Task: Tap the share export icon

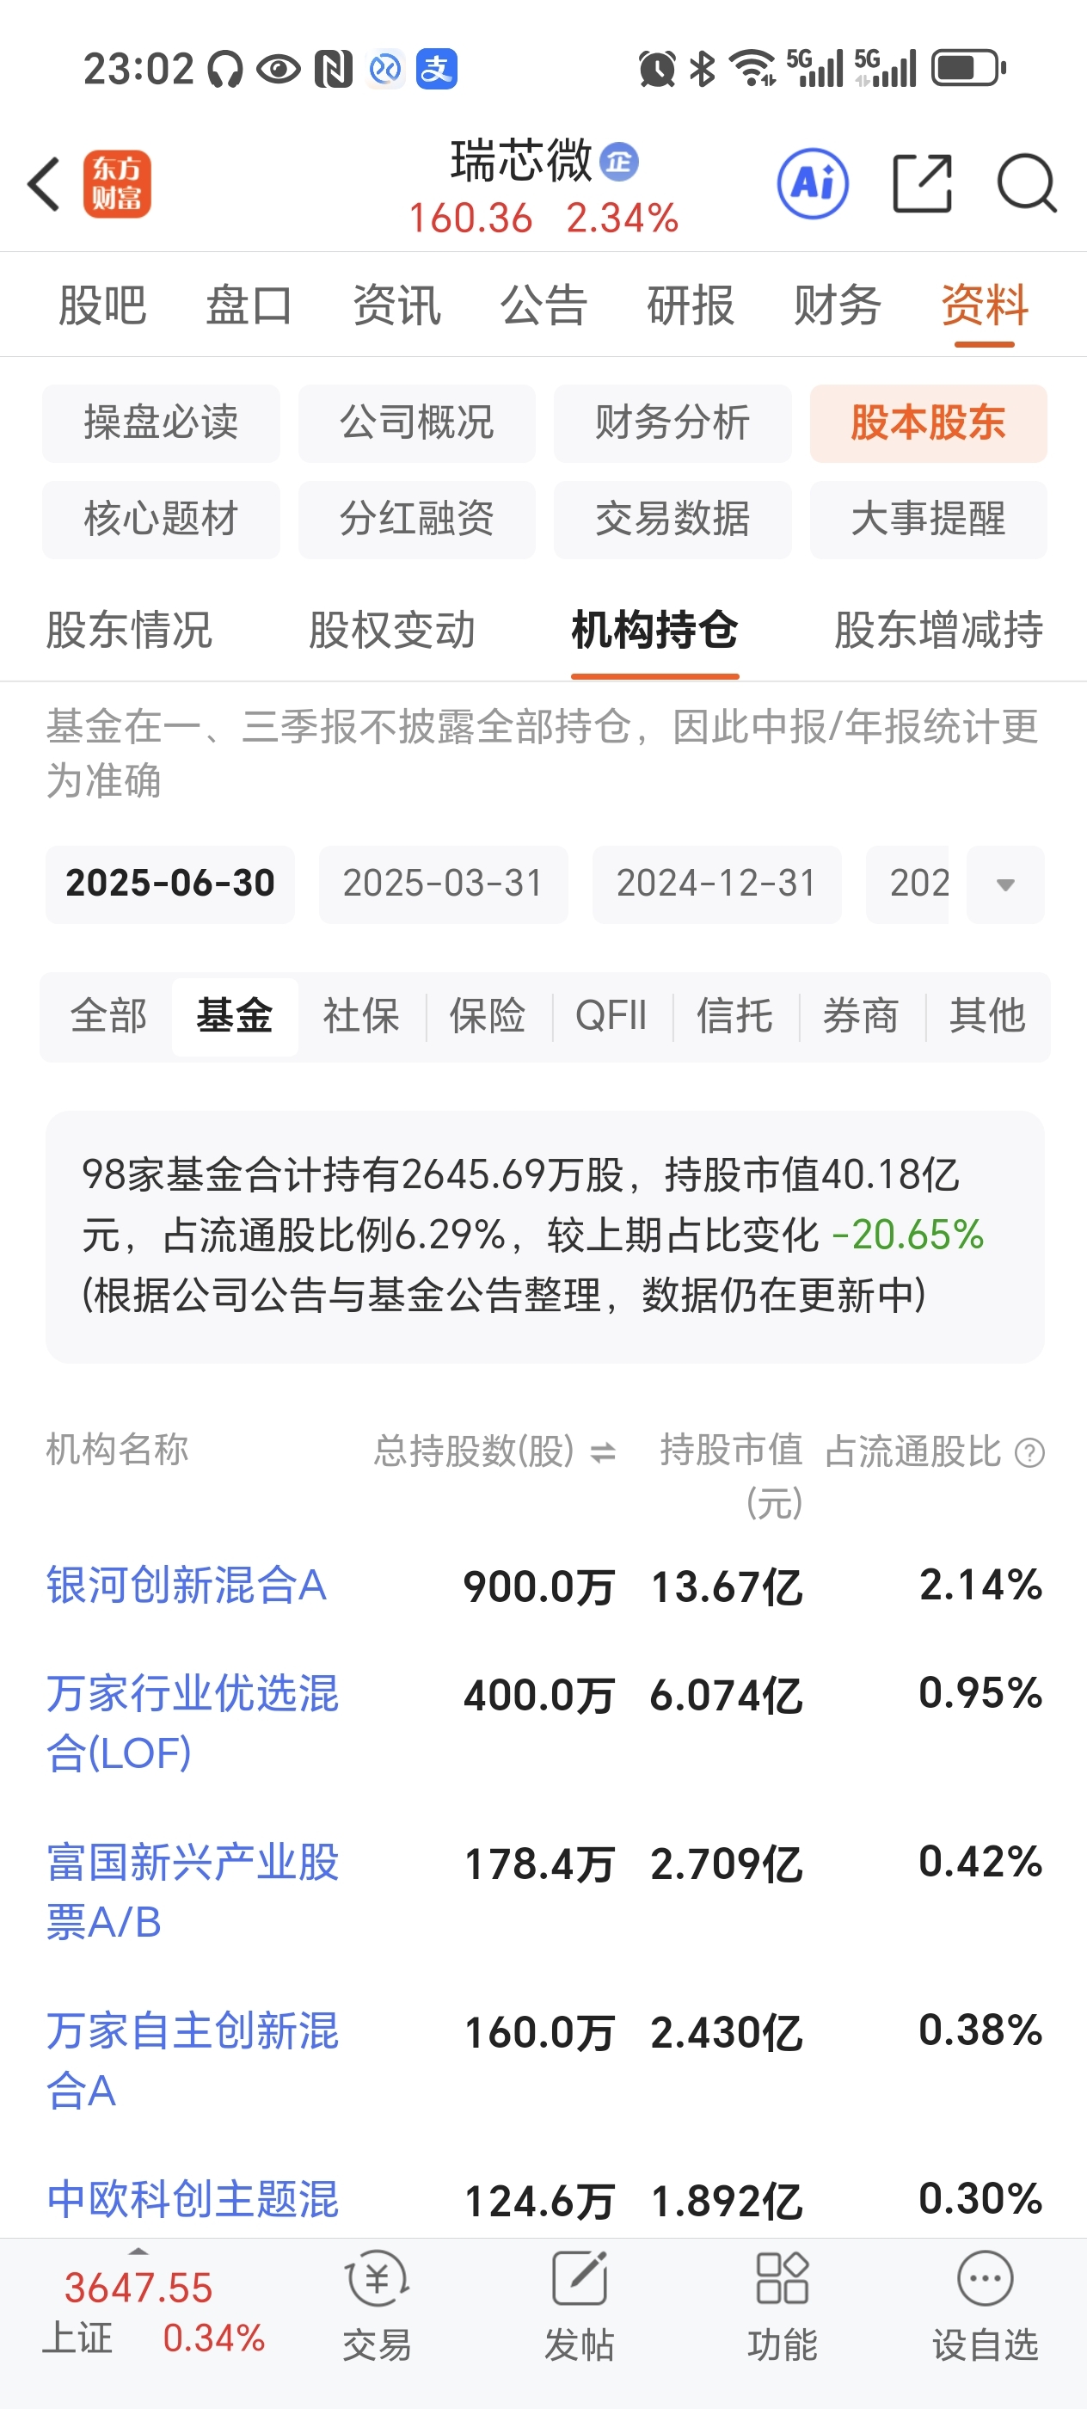Action: point(922,183)
